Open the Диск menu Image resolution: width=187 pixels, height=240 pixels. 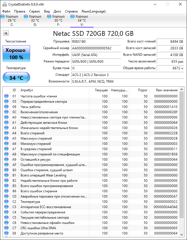pyautogui.click(x=57, y=11)
